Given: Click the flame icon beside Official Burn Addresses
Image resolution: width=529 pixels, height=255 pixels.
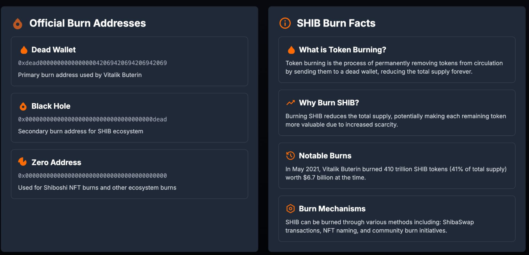Looking at the screenshot, I should click(18, 24).
